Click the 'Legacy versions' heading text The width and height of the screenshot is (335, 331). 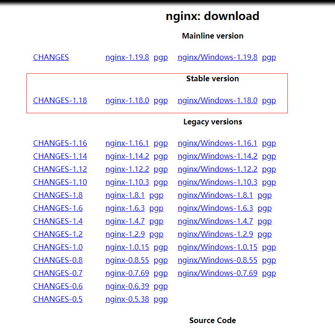pos(213,122)
